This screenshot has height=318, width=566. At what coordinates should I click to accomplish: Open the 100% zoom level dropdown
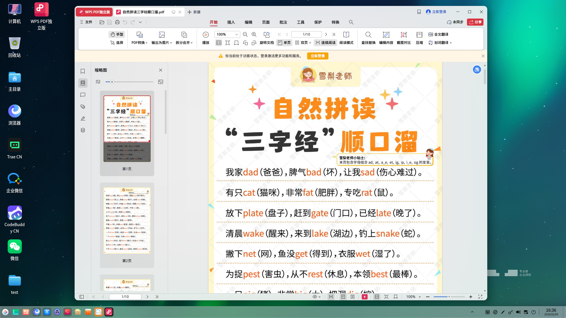tap(236, 34)
